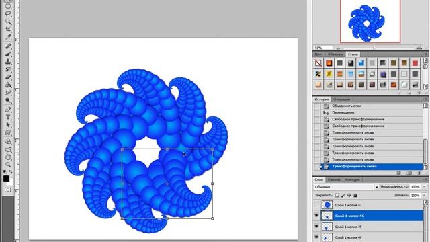Image resolution: width=430 pixels, height=242 pixels.
Task: Switch to the Контуры tab
Action: point(352,179)
